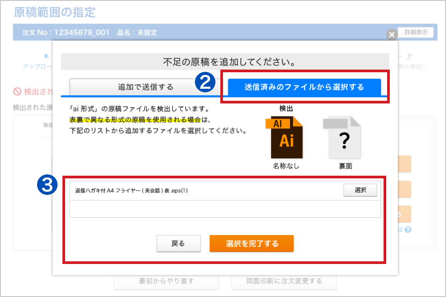Click the empty second row in file list
The image size is (446, 297).
click(x=225, y=209)
